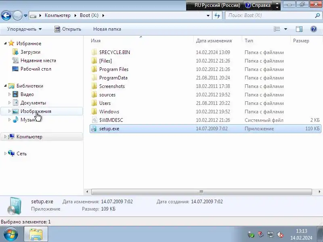Expand the Музыка library node
This screenshot has width=323, height=242.
coord(9,119)
